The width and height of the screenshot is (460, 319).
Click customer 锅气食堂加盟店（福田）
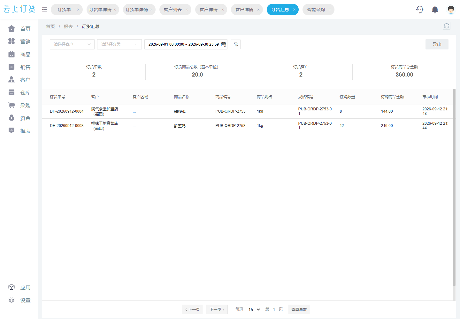(x=105, y=111)
